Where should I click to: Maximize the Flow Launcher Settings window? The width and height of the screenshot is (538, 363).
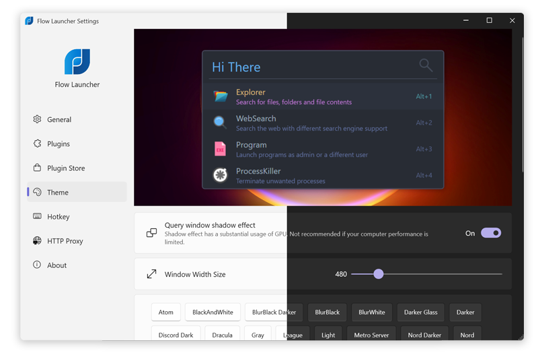tap(490, 21)
